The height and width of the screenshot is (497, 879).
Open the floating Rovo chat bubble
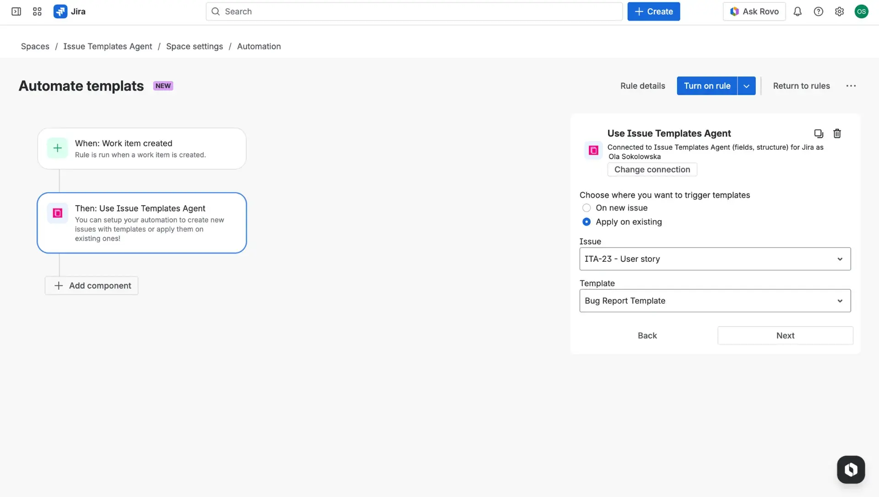point(851,469)
